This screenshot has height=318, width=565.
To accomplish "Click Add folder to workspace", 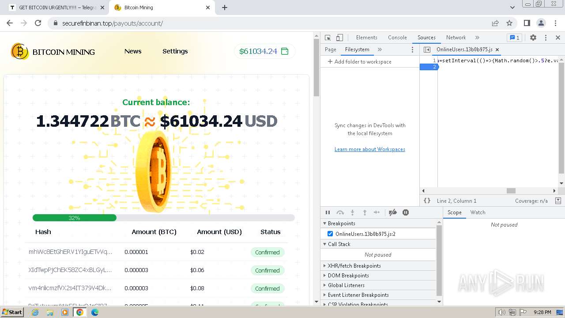I will pyautogui.click(x=359, y=62).
